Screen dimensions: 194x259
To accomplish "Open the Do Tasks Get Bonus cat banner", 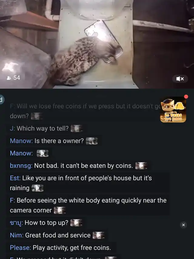I will point(173,110).
